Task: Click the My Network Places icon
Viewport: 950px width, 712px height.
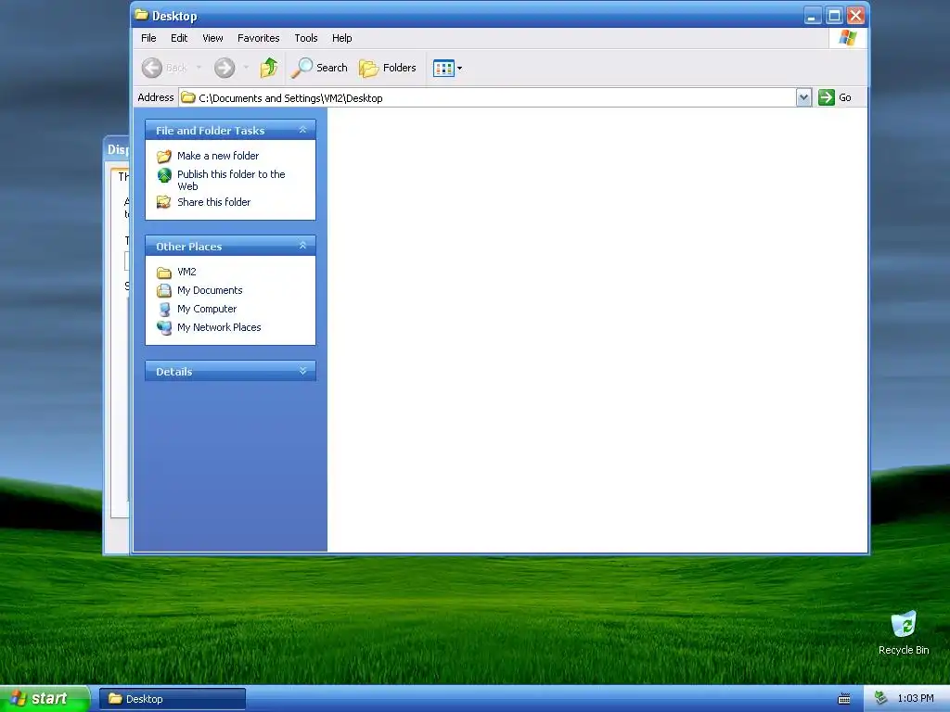Action: [x=164, y=327]
